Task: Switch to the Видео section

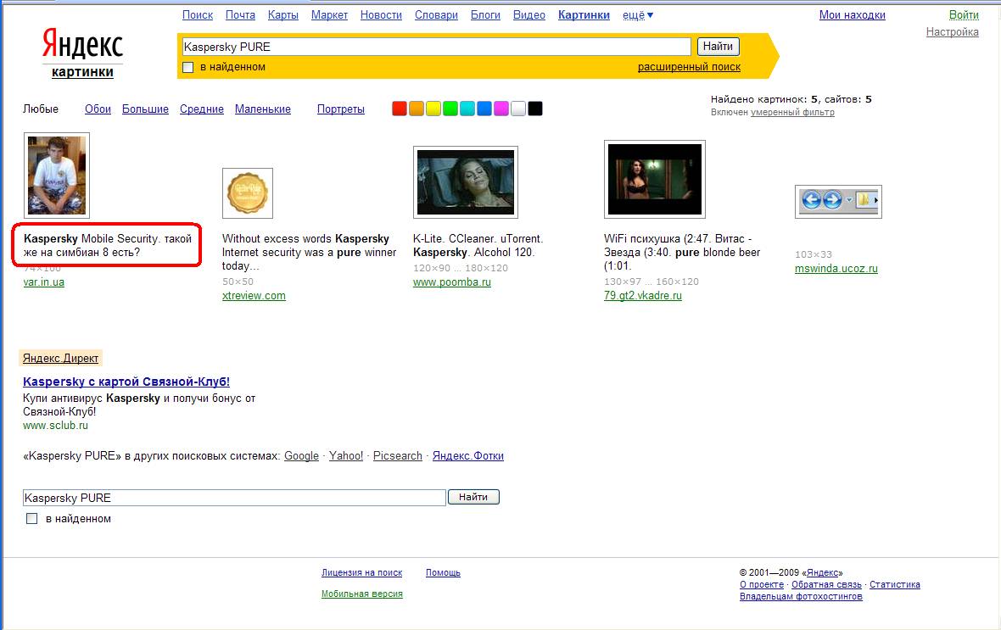Action: (x=529, y=14)
